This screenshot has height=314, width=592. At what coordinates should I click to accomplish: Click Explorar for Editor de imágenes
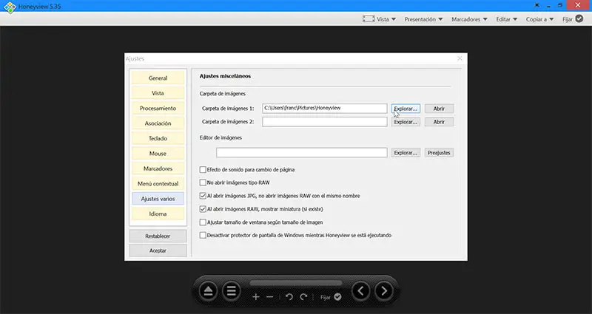pos(406,153)
